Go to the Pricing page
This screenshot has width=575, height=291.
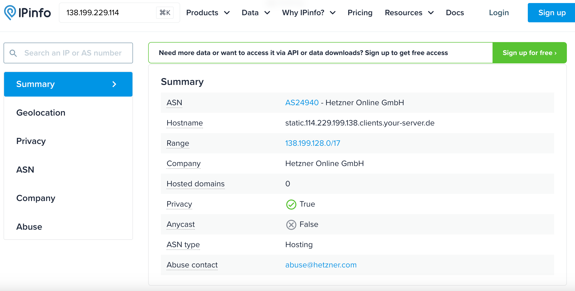(x=360, y=13)
